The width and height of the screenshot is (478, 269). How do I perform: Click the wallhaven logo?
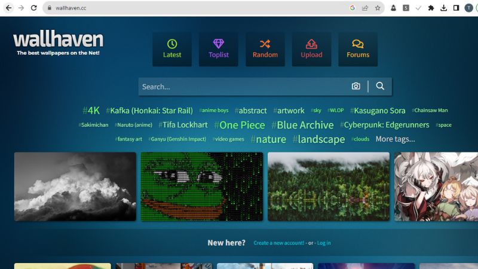[58, 41]
